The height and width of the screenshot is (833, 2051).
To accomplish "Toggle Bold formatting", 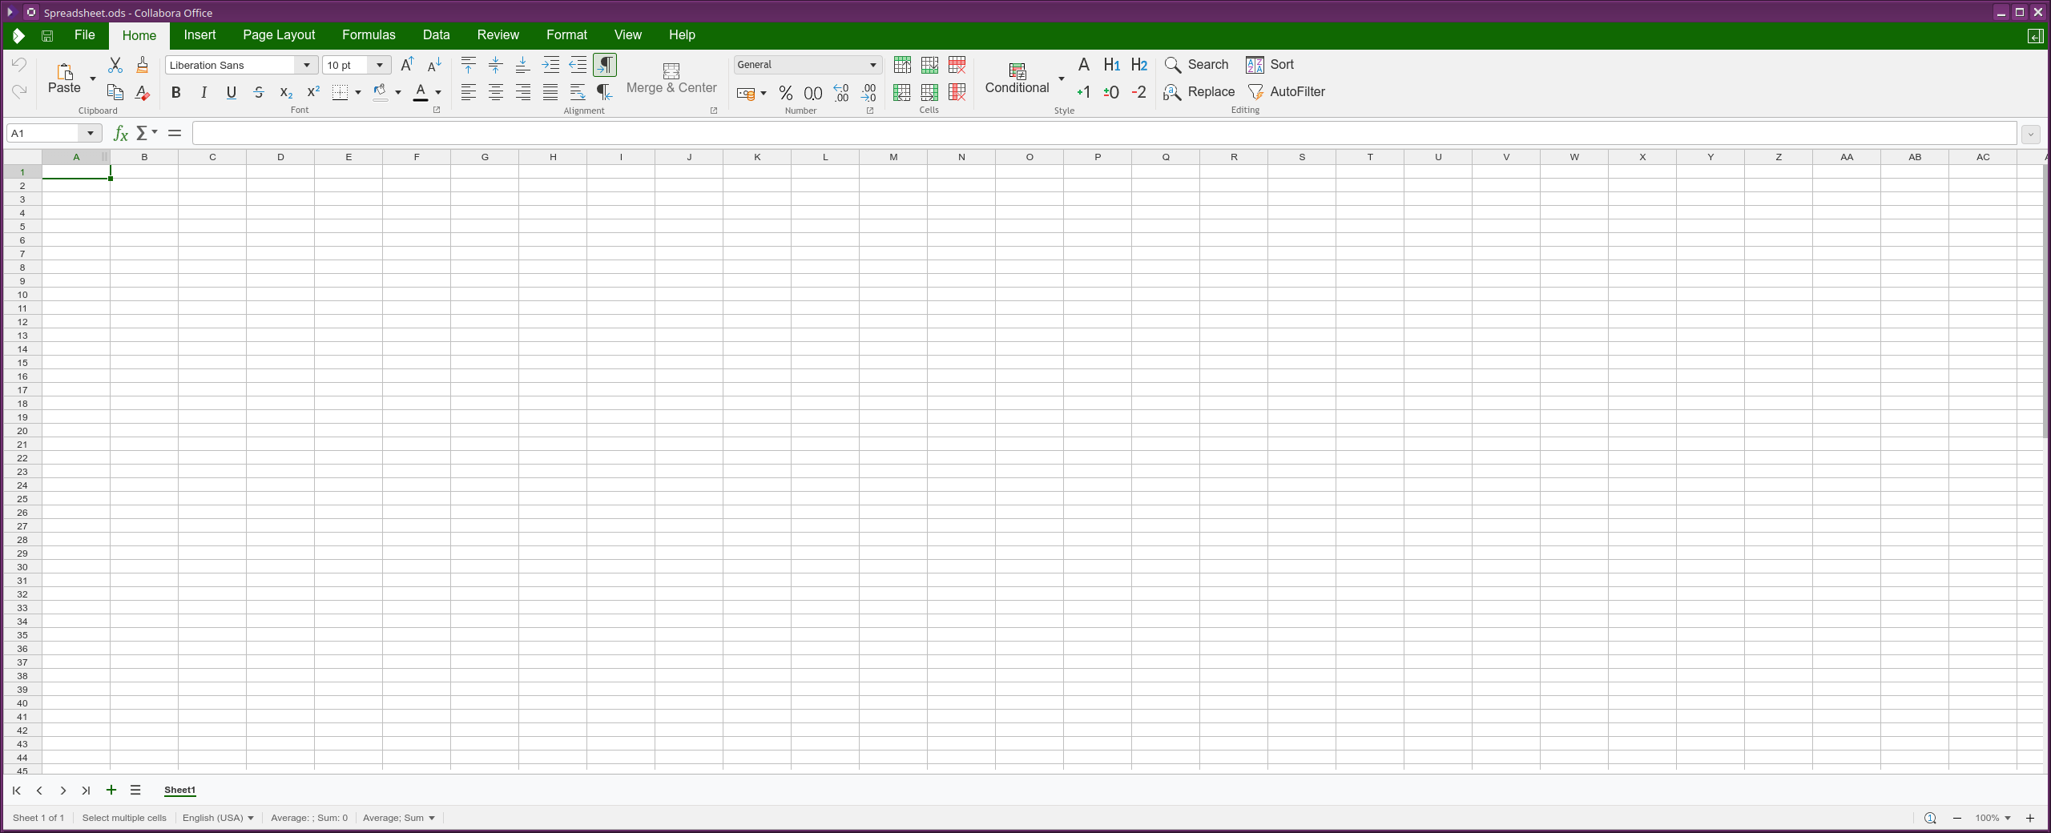I will click(176, 93).
